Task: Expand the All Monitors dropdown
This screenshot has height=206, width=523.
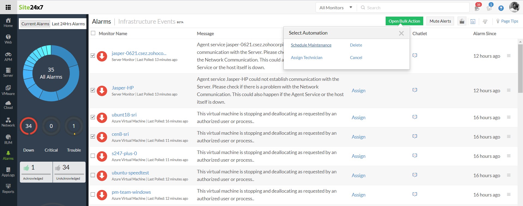Action: pos(336,8)
